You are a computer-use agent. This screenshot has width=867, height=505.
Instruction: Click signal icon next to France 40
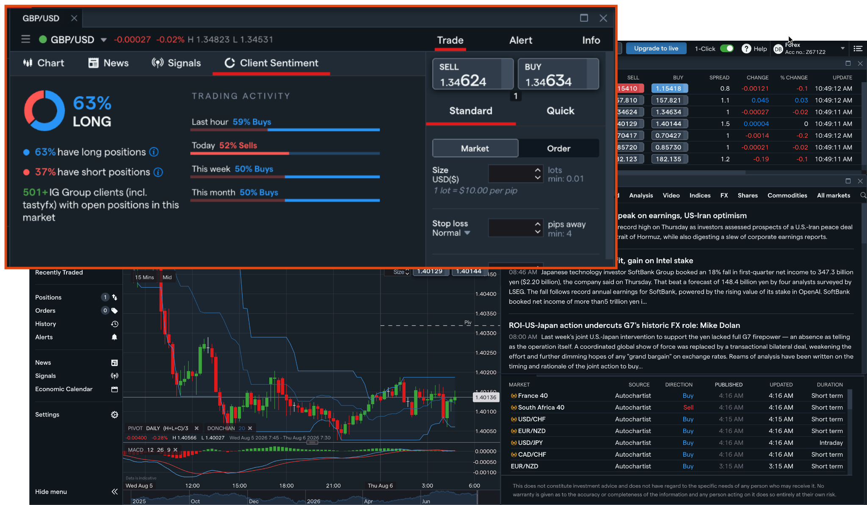tap(514, 396)
